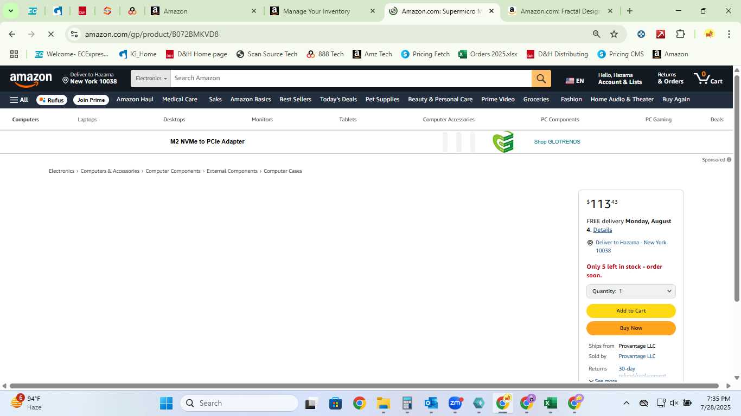Open the Rufus assistant button

(x=52, y=100)
